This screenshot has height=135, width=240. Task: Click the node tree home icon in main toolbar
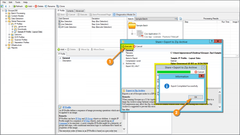click(2, 6)
